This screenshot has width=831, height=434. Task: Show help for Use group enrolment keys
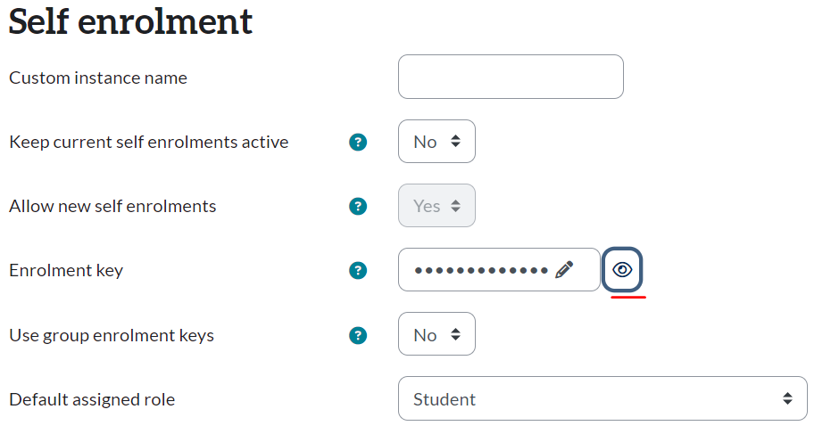click(358, 335)
